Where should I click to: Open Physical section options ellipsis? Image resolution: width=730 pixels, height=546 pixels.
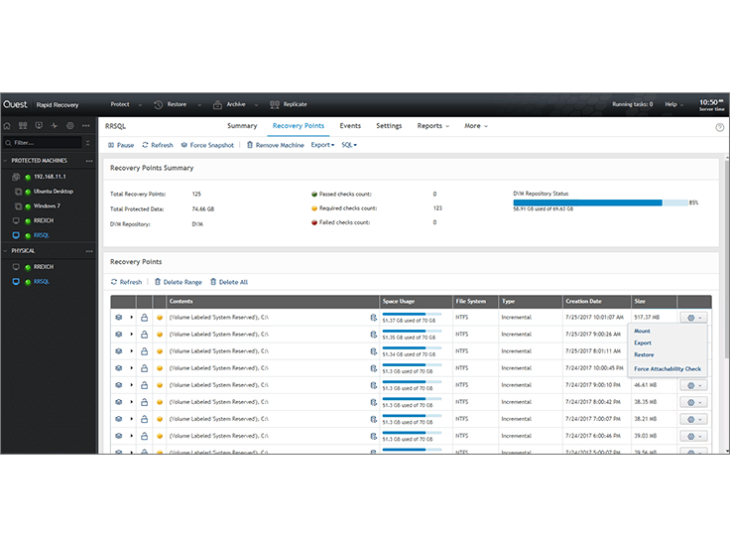[x=89, y=251]
